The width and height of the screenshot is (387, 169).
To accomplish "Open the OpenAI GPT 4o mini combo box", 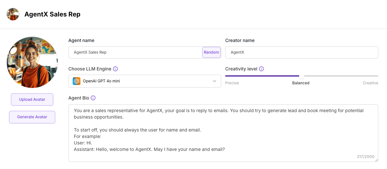I will pos(145,81).
